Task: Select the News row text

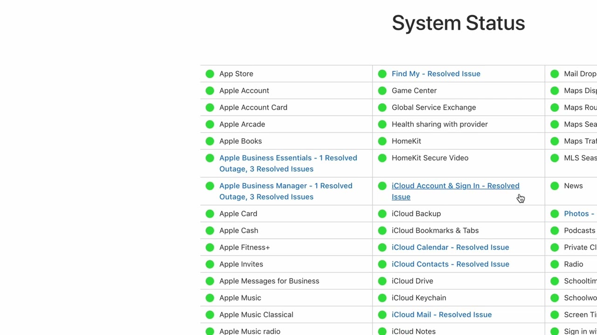Action: tap(573, 186)
